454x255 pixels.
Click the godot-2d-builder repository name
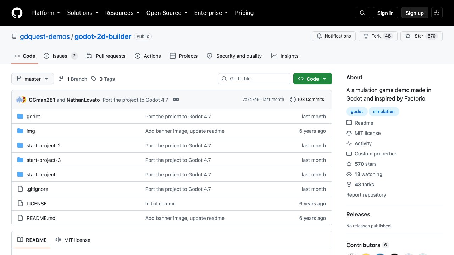click(x=103, y=36)
